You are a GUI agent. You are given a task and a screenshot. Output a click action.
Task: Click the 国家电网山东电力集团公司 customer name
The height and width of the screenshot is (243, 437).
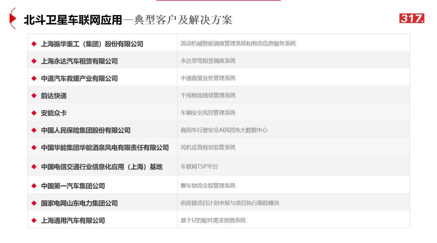point(79,203)
